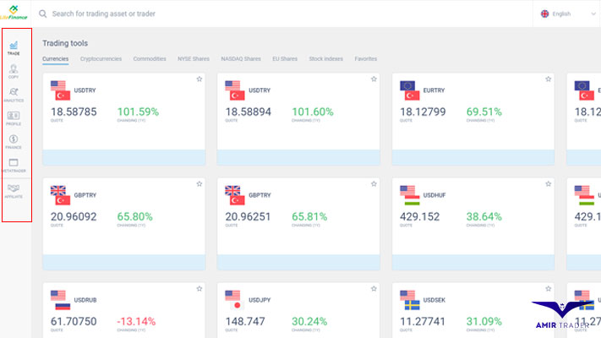Open the USDHUF pair name
This screenshot has width=601, height=338.
coord(434,195)
